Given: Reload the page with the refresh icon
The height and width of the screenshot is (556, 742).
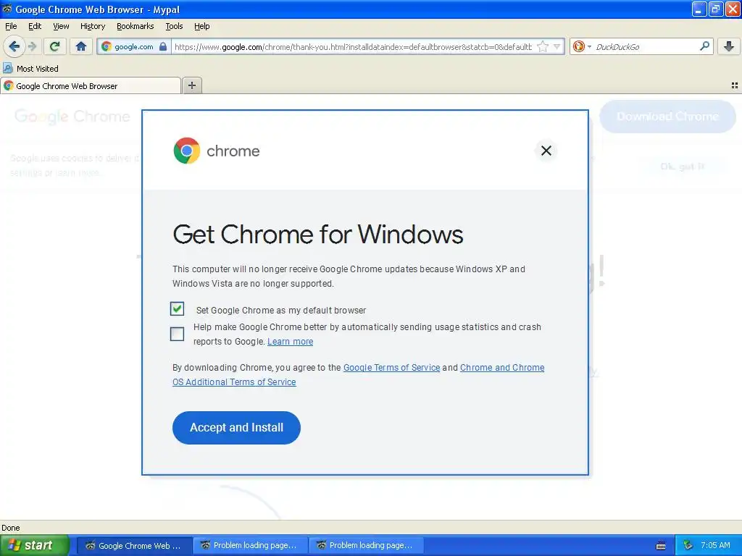Looking at the screenshot, I should point(55,46).
